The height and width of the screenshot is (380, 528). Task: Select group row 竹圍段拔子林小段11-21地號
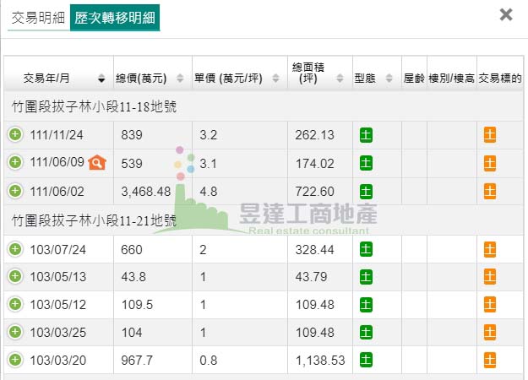[x=264, y=220]
